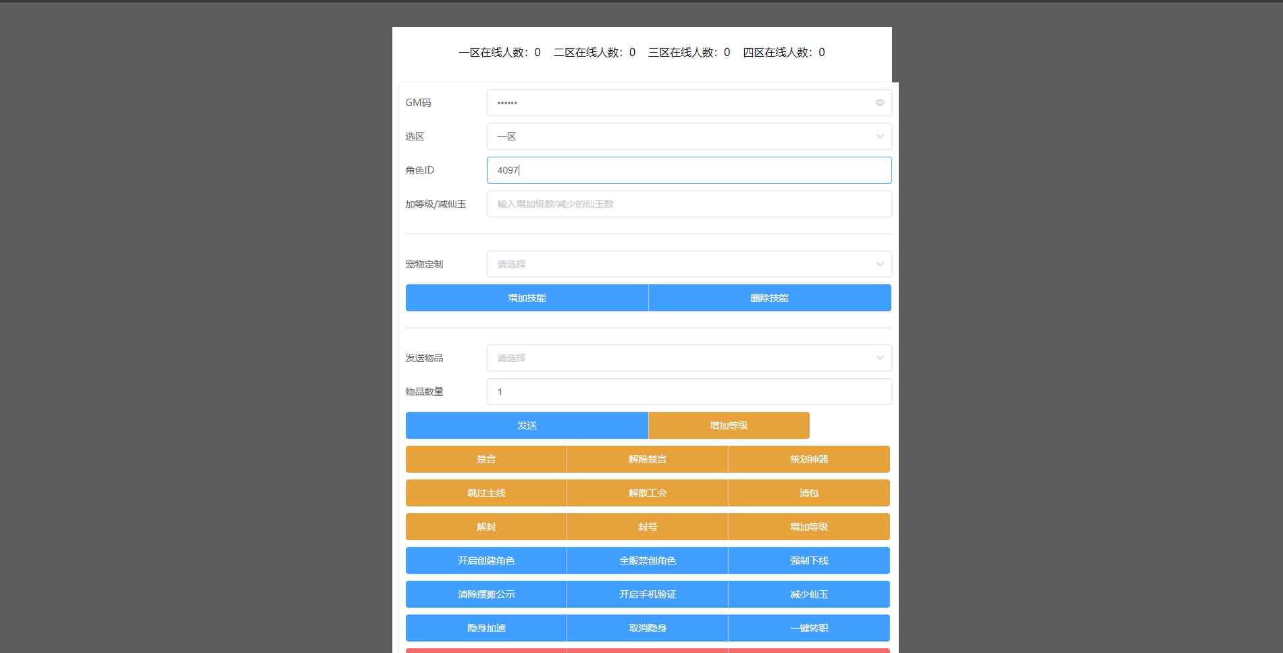1283x653 pixels.
Task: Click the 清包 button
Action: (809, 493)
